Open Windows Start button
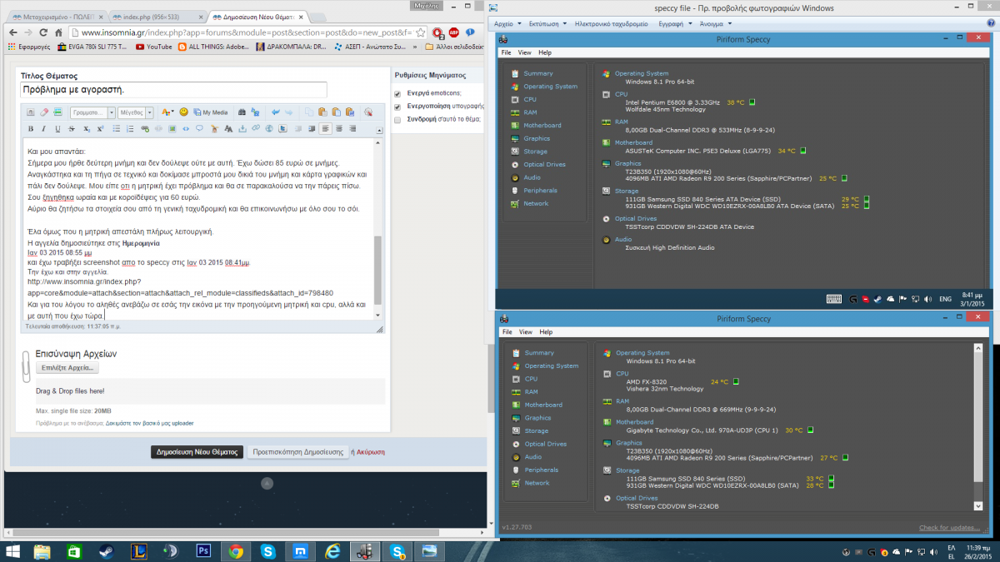 (x=13, y=551)
